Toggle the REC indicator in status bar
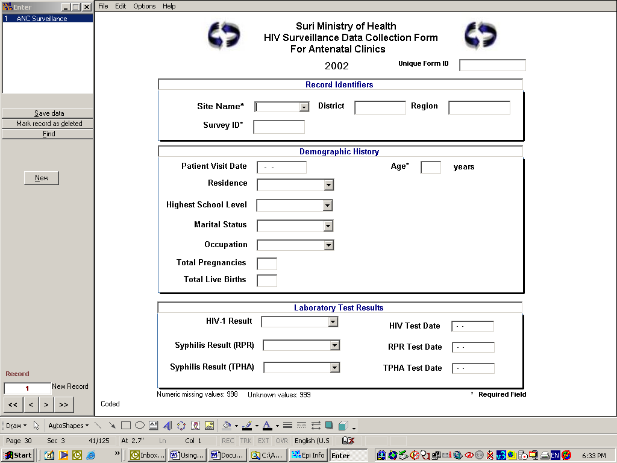 point(228,441)
